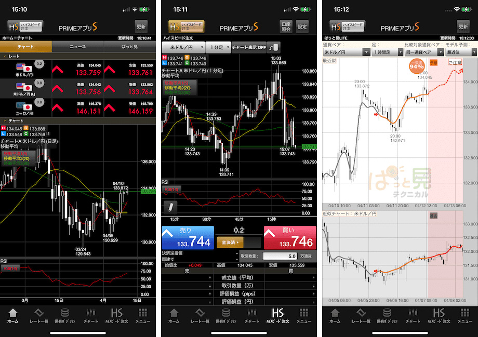This screenshot has width=478, height=337.
Task: Tap the 一致率 94% badge
Action: click(416, 66)
